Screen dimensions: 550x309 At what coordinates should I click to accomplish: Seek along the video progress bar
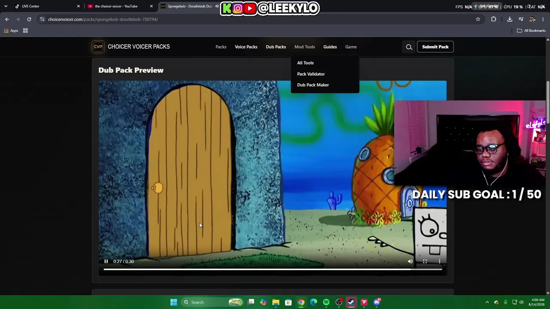(x=273, y=270)
